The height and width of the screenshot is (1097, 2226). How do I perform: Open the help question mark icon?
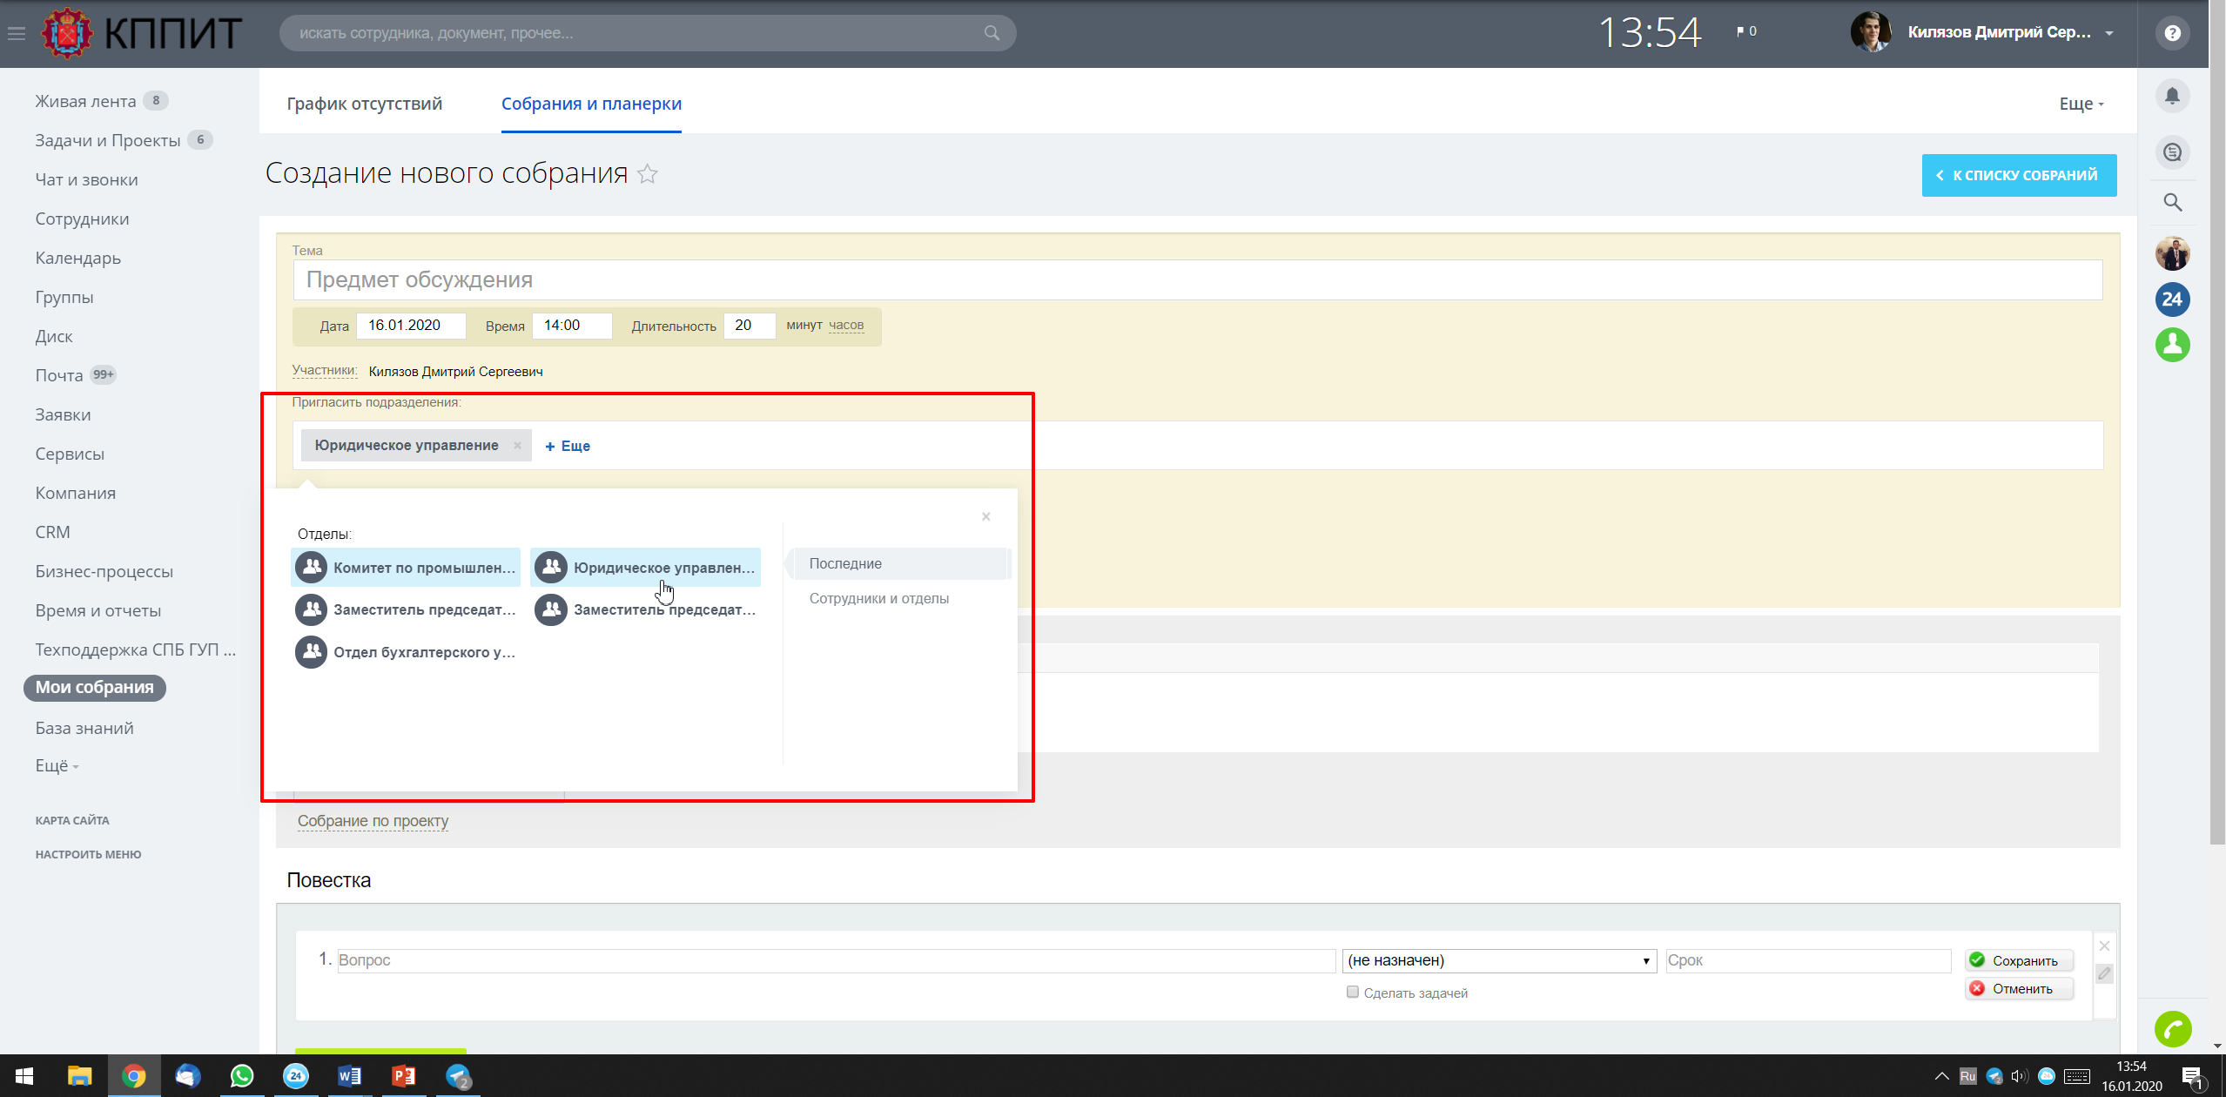[x=2172, y=33]
